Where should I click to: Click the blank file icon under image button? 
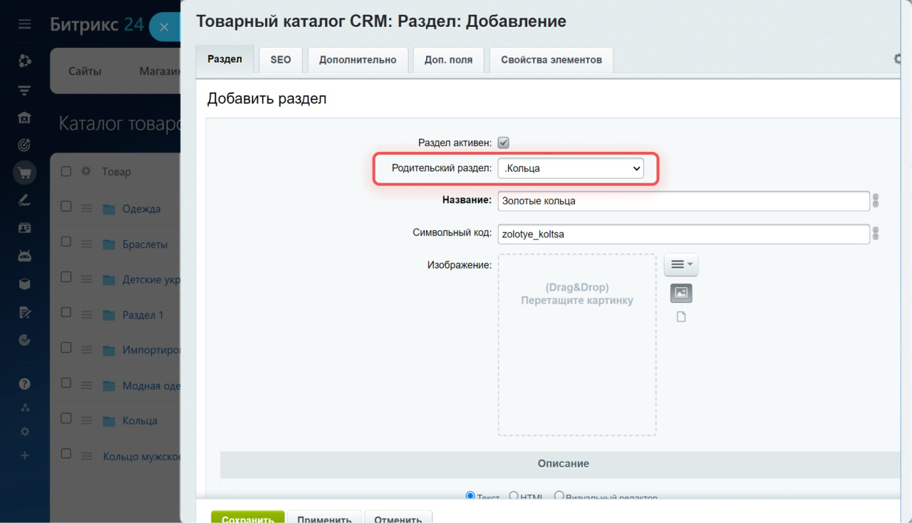(x=681, y=317)
